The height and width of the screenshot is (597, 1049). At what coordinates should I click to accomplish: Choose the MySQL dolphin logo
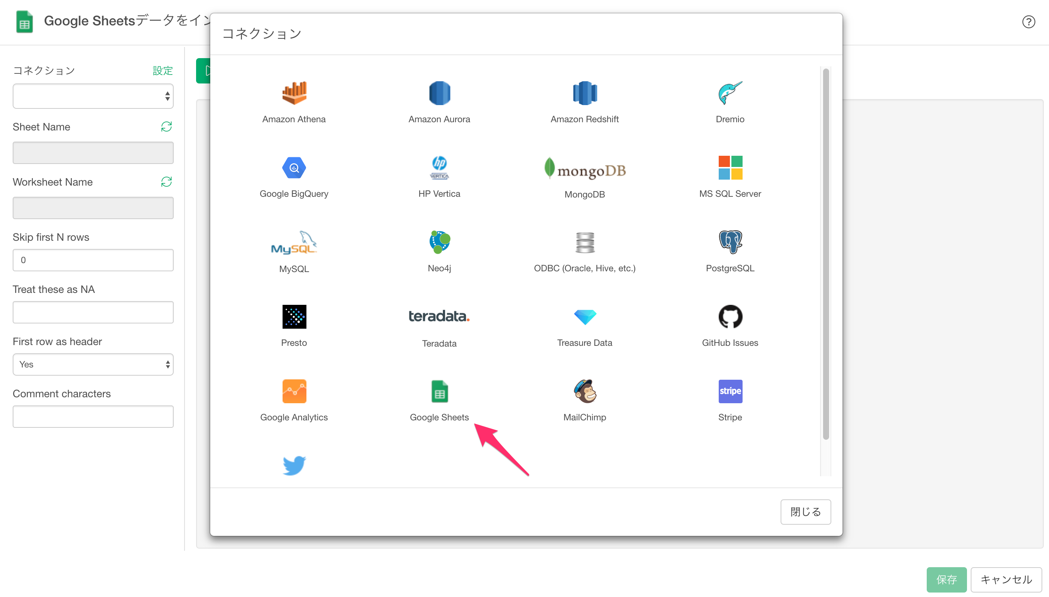pyautogui.click(x=294, y=242)
